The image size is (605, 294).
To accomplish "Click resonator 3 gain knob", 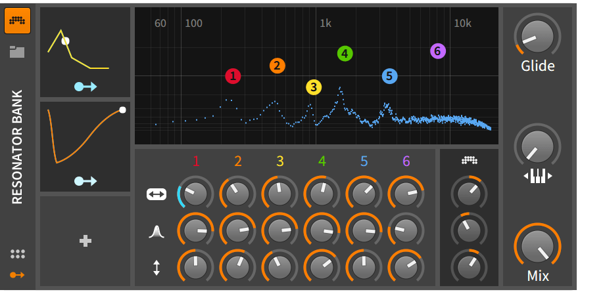I will pyautogui.click(x=279, y=268).
